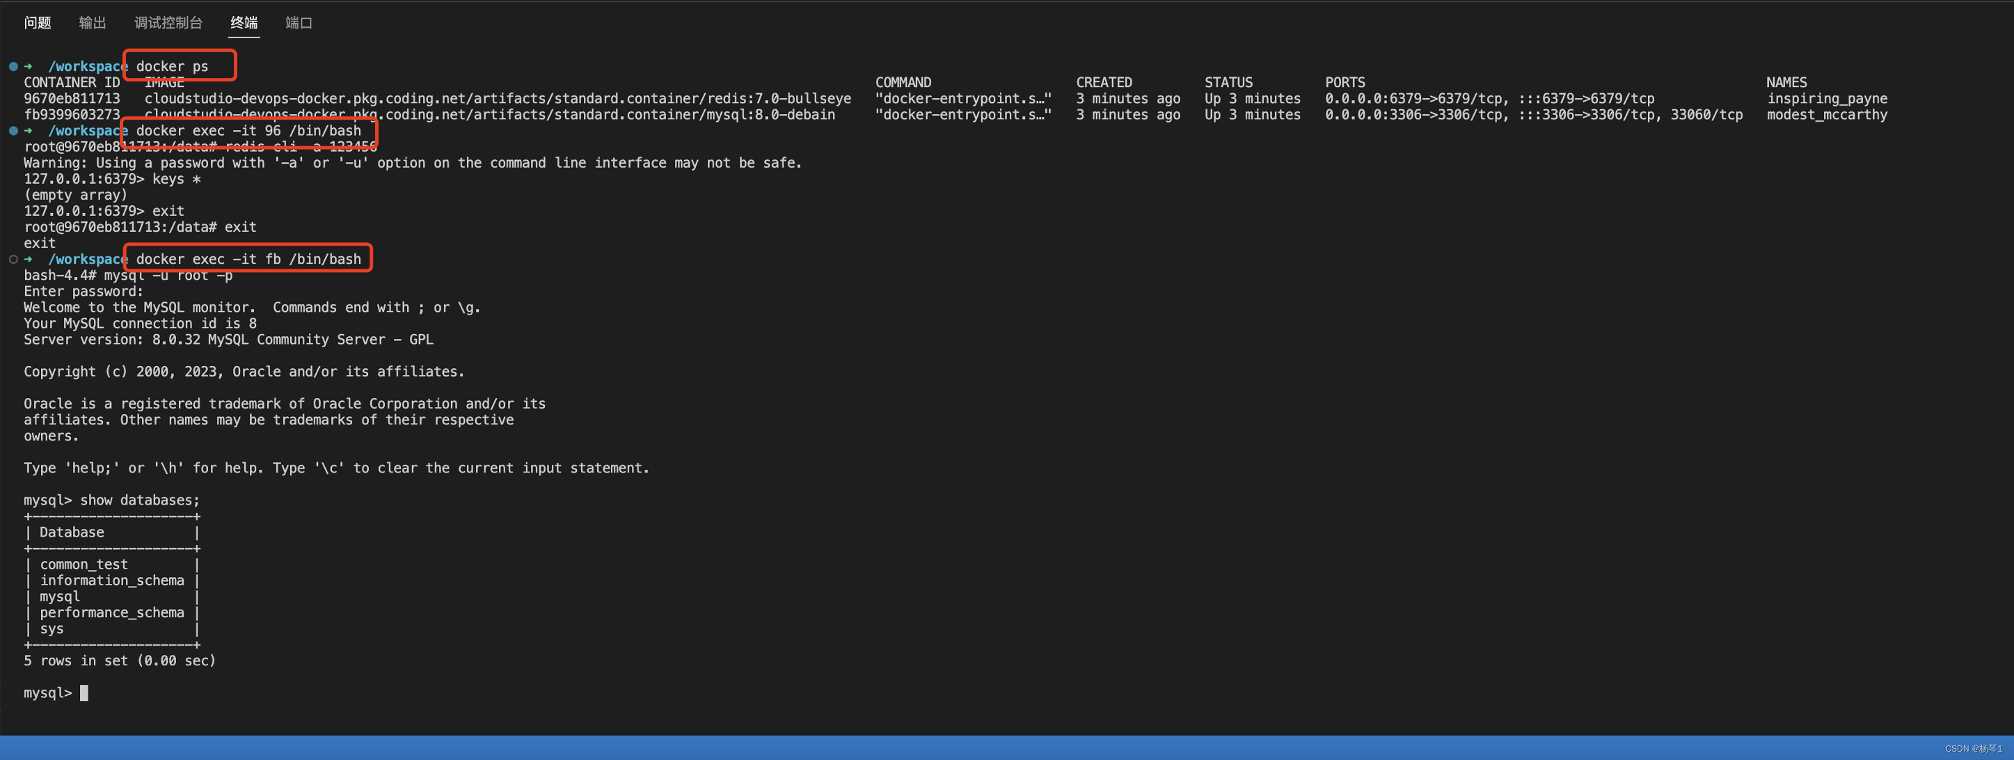Select the 调试控制台 tab
This screenshot has height=760, width=2014.
(x=168, y=23)
